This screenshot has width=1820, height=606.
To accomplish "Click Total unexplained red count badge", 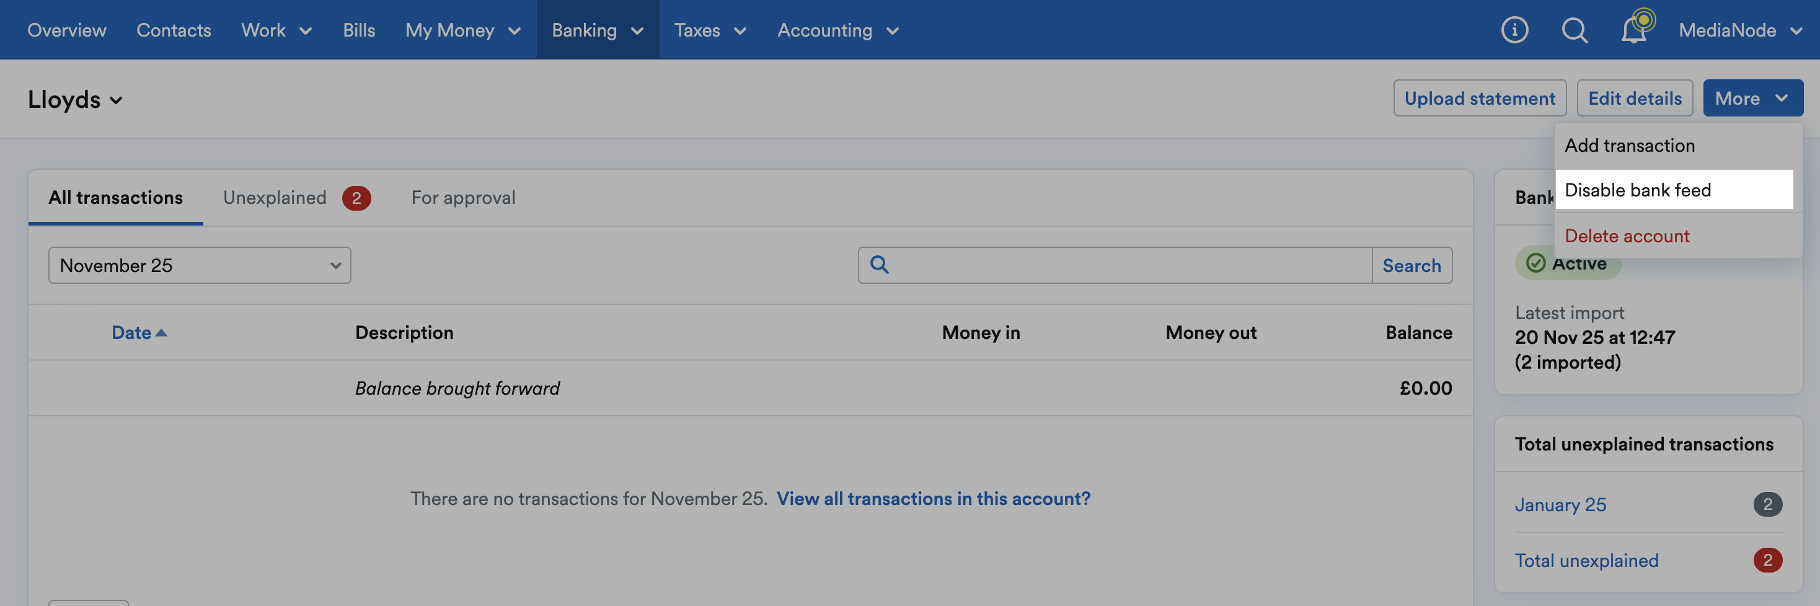I will (1767, 560).
